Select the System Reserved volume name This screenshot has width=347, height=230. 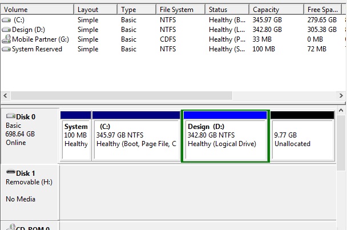point(37,49)
